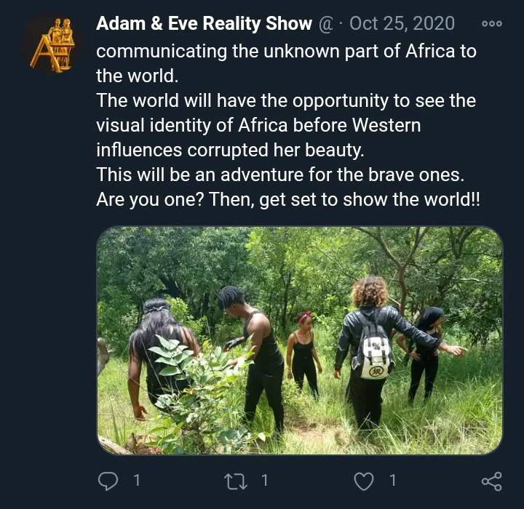Expand the attached forest photo
Viewport: 524px width, 509px height.
coord(299,340)
